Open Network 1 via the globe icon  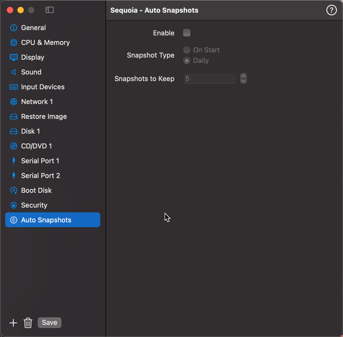[x=13, y=101]
